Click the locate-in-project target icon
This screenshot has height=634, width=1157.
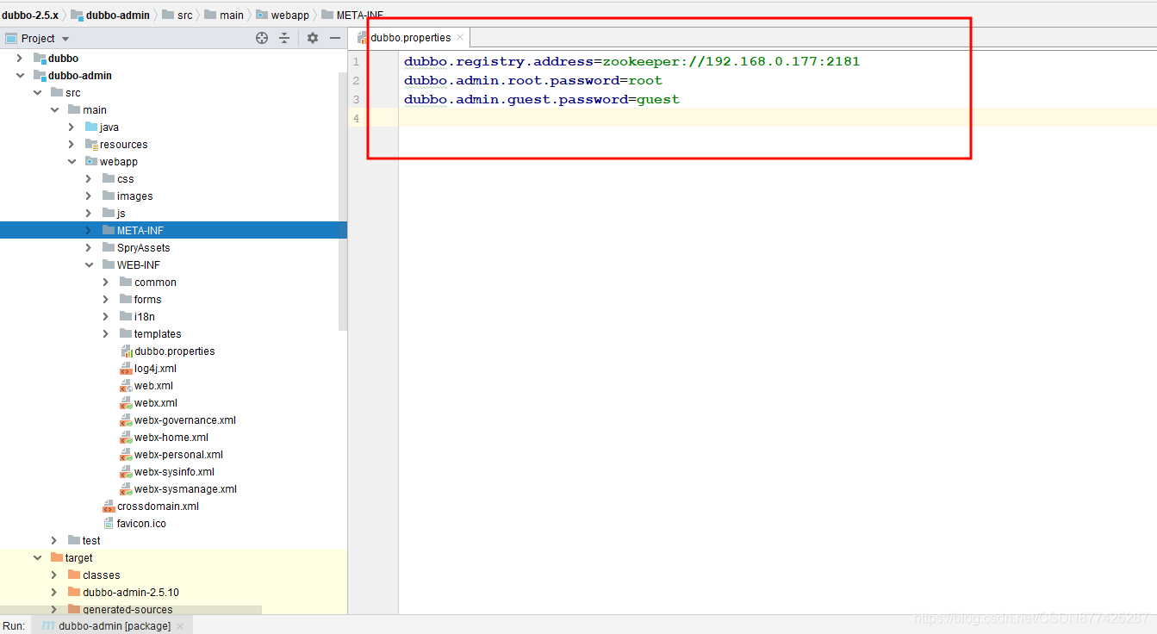(262, 38)
